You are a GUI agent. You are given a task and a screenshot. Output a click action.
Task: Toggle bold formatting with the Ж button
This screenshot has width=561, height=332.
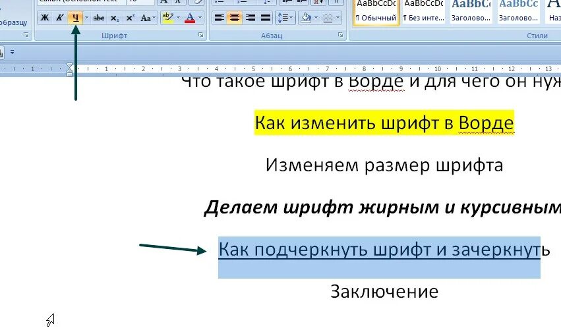(x=45, y=18)
